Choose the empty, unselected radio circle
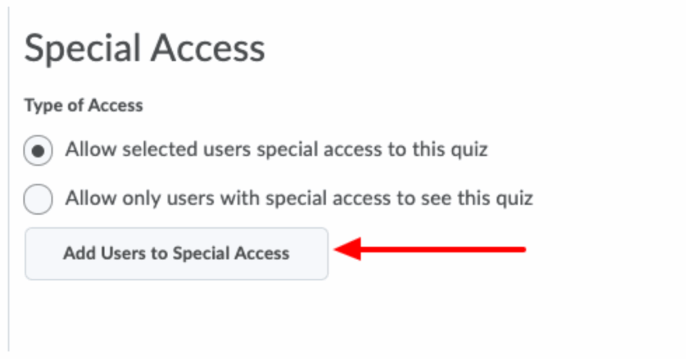This screenshot has width=686, height=359. (x=38, y=199)
